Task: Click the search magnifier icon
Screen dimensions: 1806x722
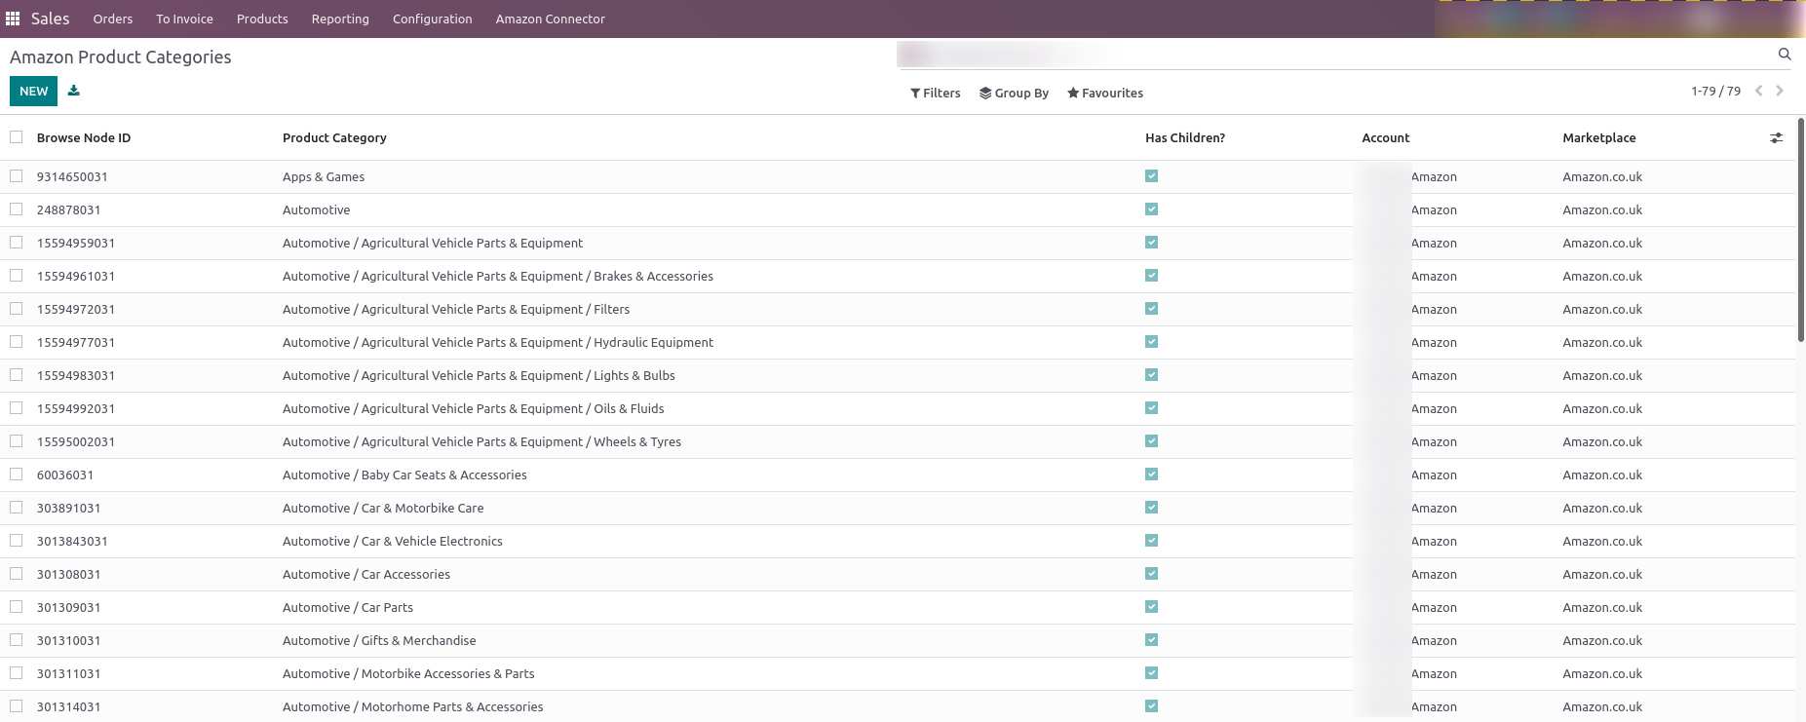Action: [1785, 55]
